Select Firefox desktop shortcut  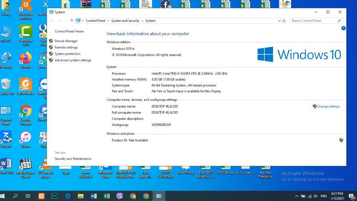click(25, 60)
